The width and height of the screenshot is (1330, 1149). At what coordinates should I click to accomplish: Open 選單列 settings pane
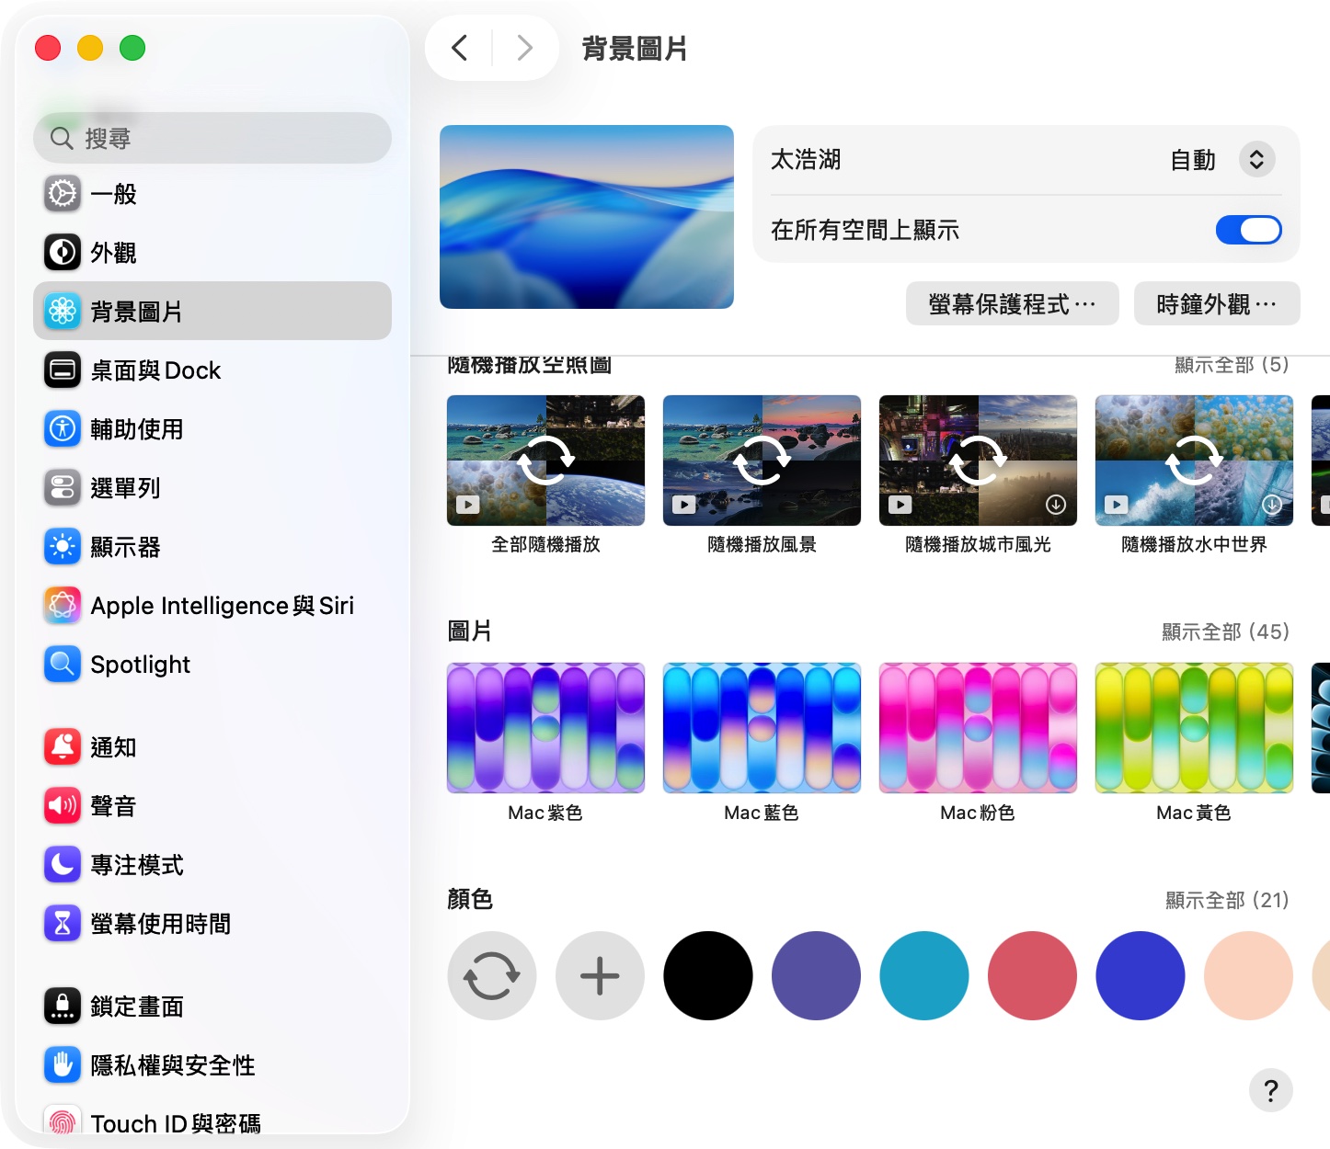[x=212, y=487]
